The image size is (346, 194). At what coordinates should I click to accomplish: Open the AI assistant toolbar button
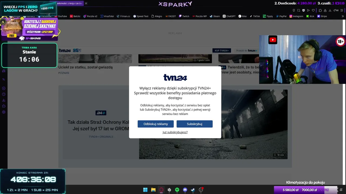click(x=336, y=10)
